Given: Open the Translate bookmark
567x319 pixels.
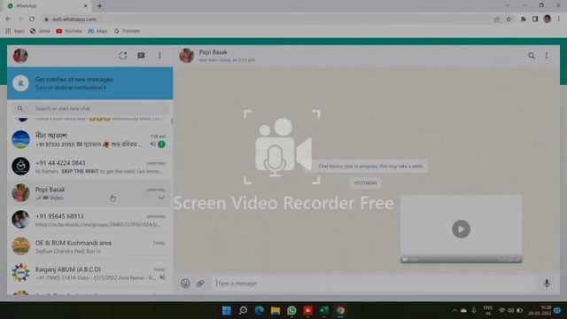Looking at the screenshot, I should click(x=127, y=31).
